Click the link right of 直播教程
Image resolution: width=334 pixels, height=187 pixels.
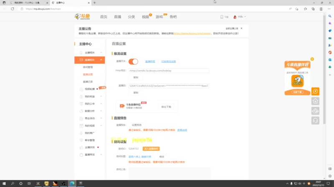(169, 62)
